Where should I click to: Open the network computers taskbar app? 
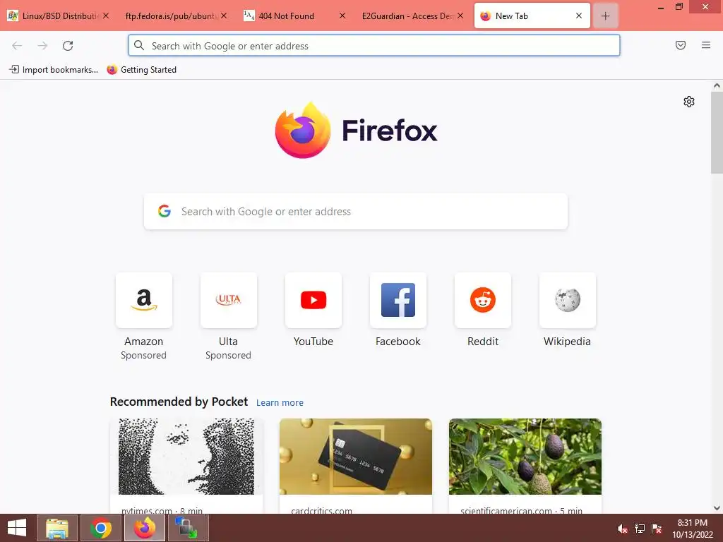tap(186, 528)
